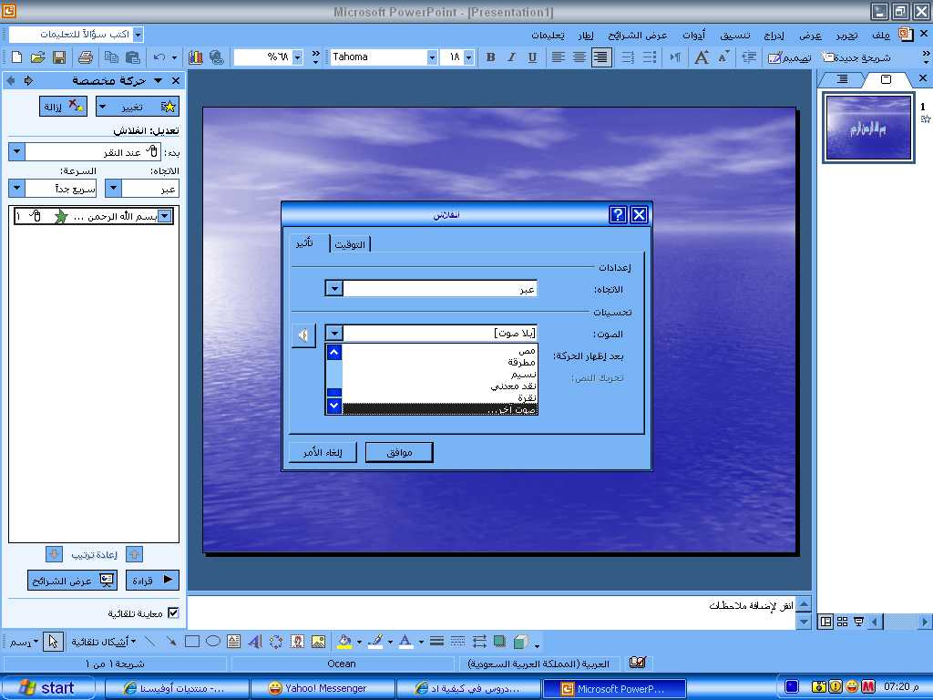Select the Oval drawing tool
The image size is (933, 700).
213,642
